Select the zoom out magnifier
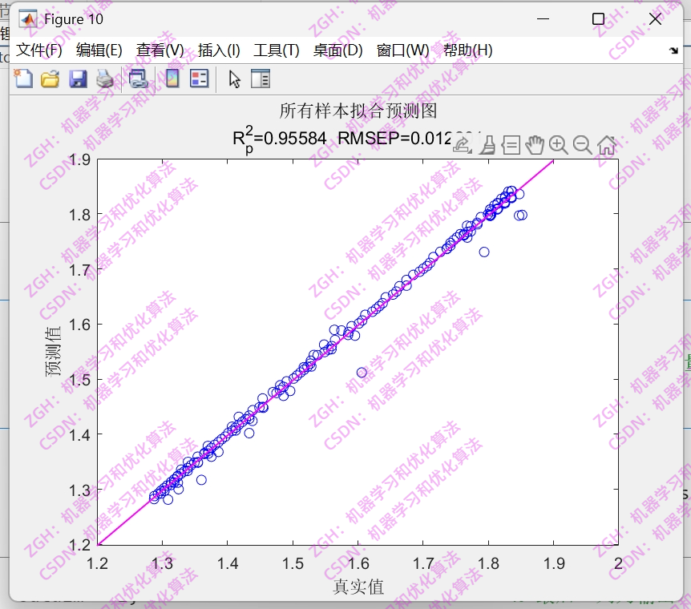Screen dimensions: 691x609 click(x=583, y=145)
